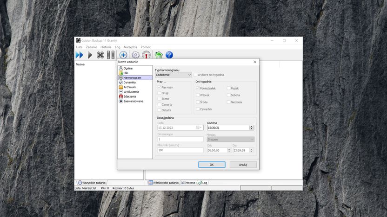Click the Do time field 23:59:59

(x=241, y=150)
